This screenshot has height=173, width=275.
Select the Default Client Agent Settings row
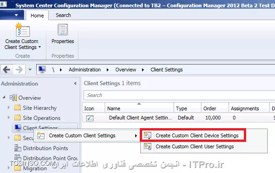[179, 118]
